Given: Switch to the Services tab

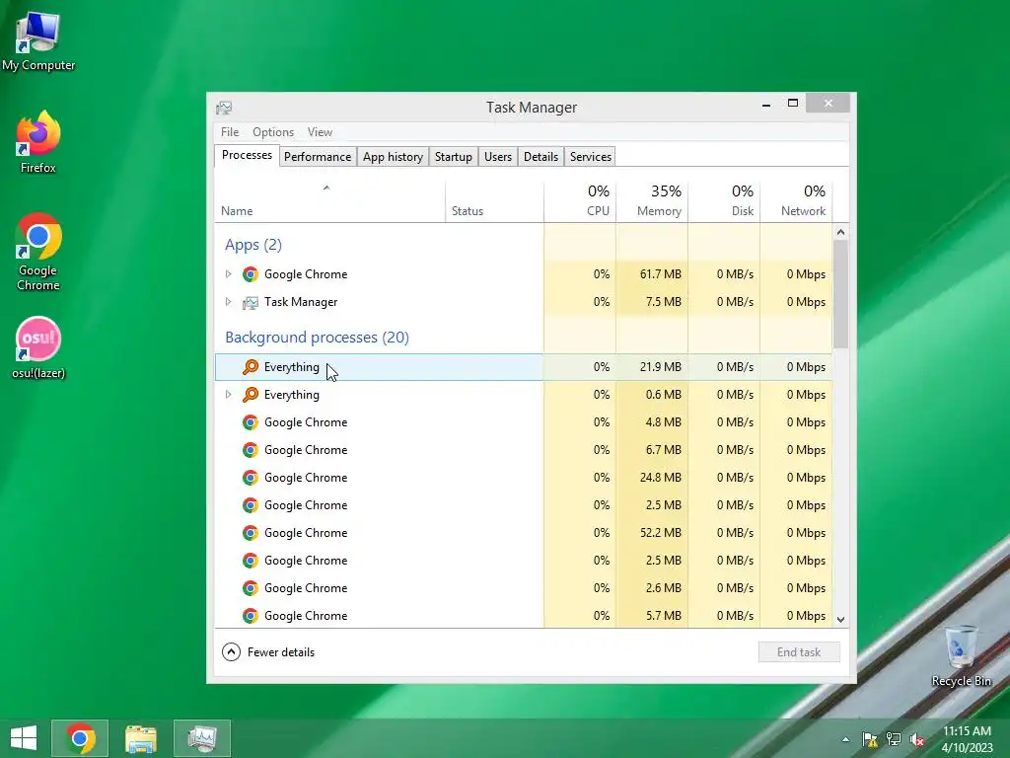Looking at the screenshot, I should [591, 157].
